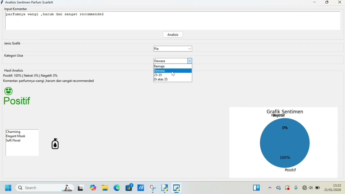345x194 pixels.
Task: Minimize the Analisis Sentimen window
Action: pos(315,2)
